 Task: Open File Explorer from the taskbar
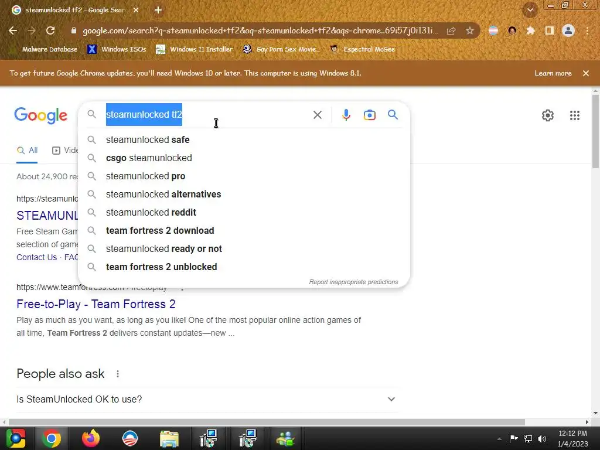tap(169, 438)
